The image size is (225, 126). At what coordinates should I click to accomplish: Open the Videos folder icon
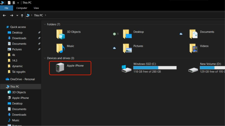(x=193, y=48)
